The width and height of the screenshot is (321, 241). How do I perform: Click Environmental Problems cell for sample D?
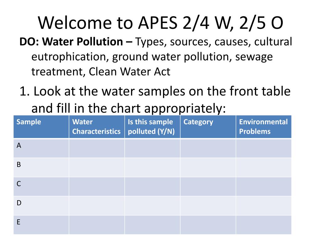click(264, 206)
